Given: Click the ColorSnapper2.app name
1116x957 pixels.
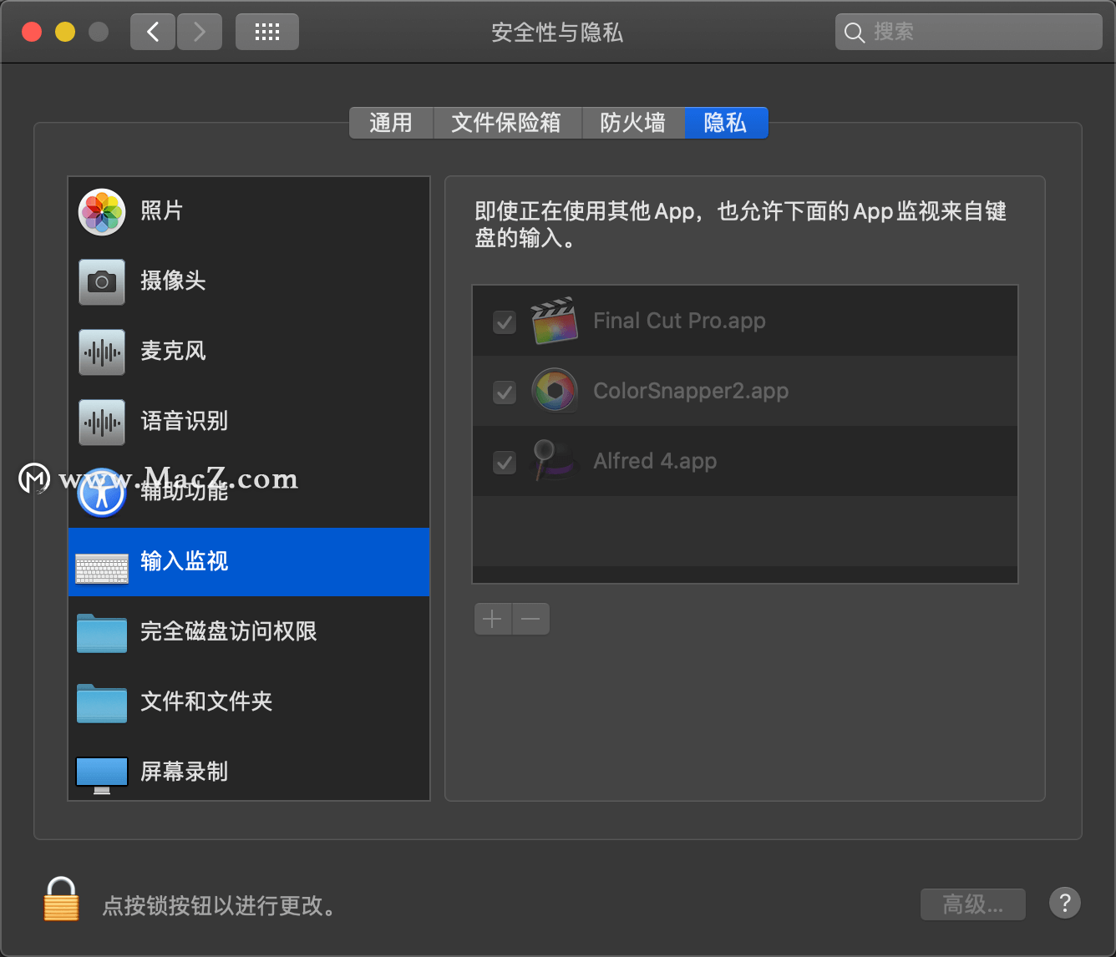Looking at the screenshot, I should point(691,391).
